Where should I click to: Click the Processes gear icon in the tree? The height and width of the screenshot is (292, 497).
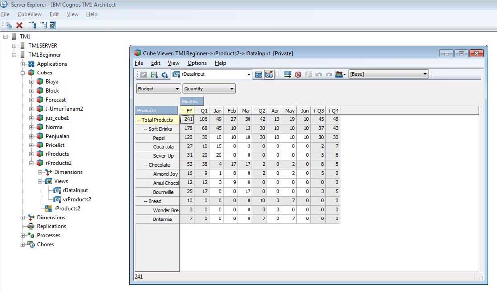click(x=31, y=235)
